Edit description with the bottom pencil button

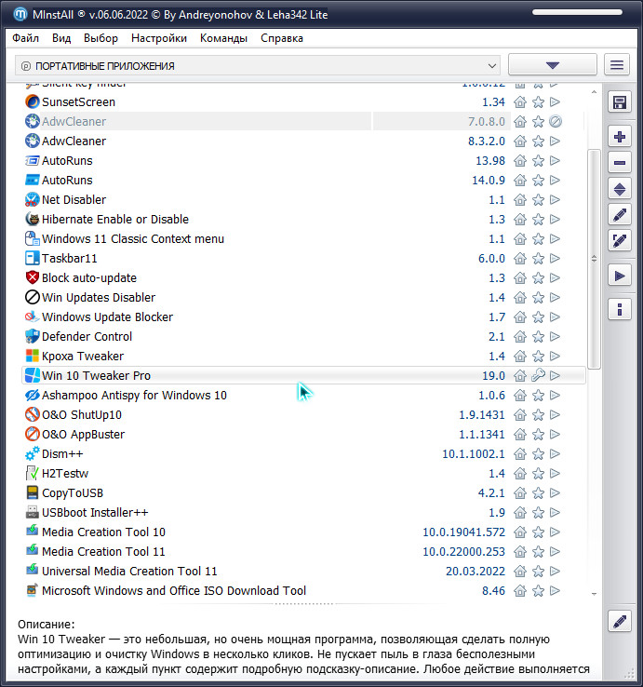pyautogui.click(x=620, y=621)
